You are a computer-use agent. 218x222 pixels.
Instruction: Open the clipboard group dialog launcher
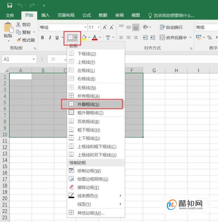(35, 49)
